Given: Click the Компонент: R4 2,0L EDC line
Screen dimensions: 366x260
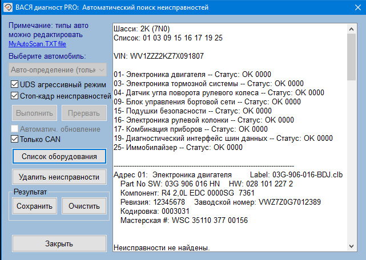Looking at the screenshot, I should coord(187,193).
